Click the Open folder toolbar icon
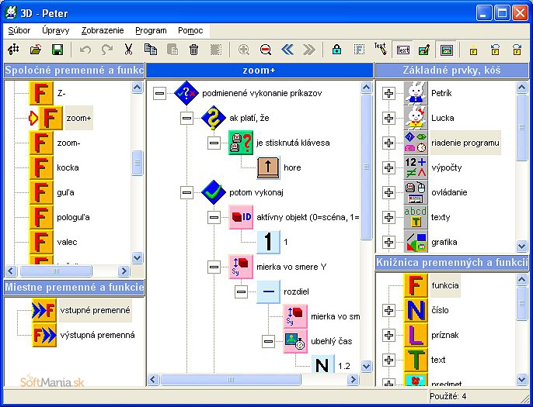 point(36,50)
